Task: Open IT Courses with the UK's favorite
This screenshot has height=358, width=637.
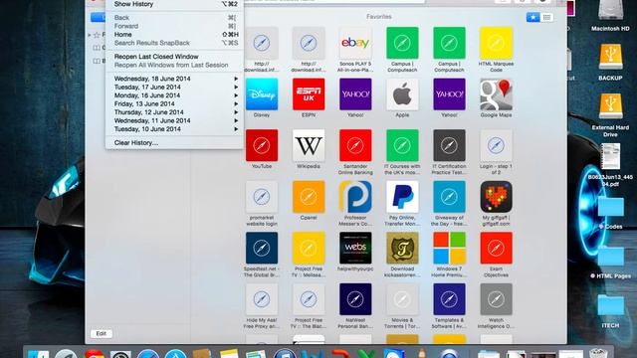Action: pos(402,145)
